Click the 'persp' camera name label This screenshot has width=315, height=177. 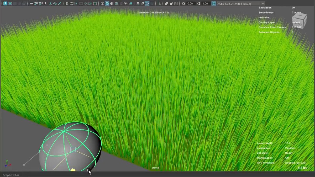pyautogui.click(x=156, y=168)
